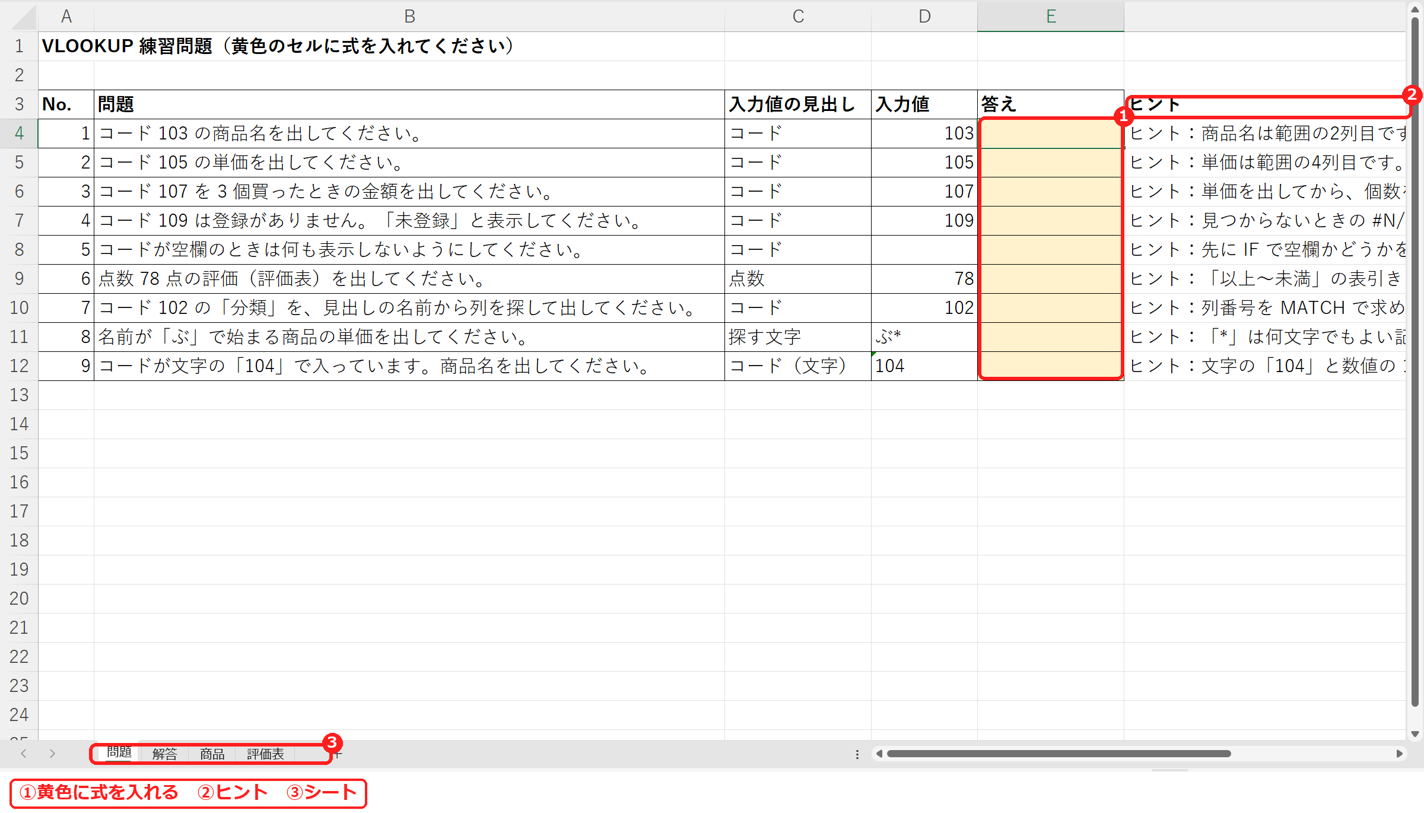
Task: Select column D header
Action: [x=924, y=17]
